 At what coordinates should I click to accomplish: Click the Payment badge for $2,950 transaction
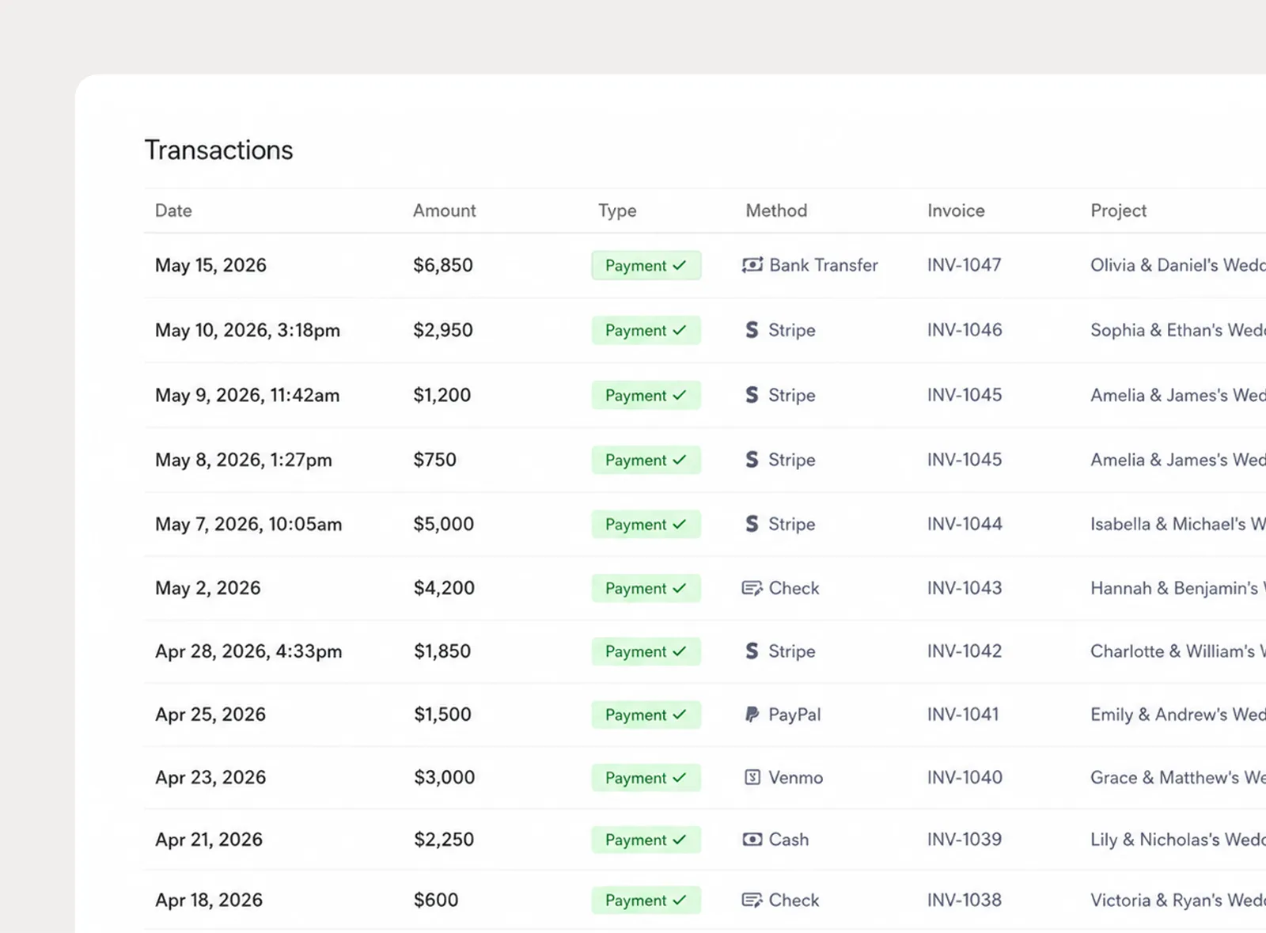[646, 330]
